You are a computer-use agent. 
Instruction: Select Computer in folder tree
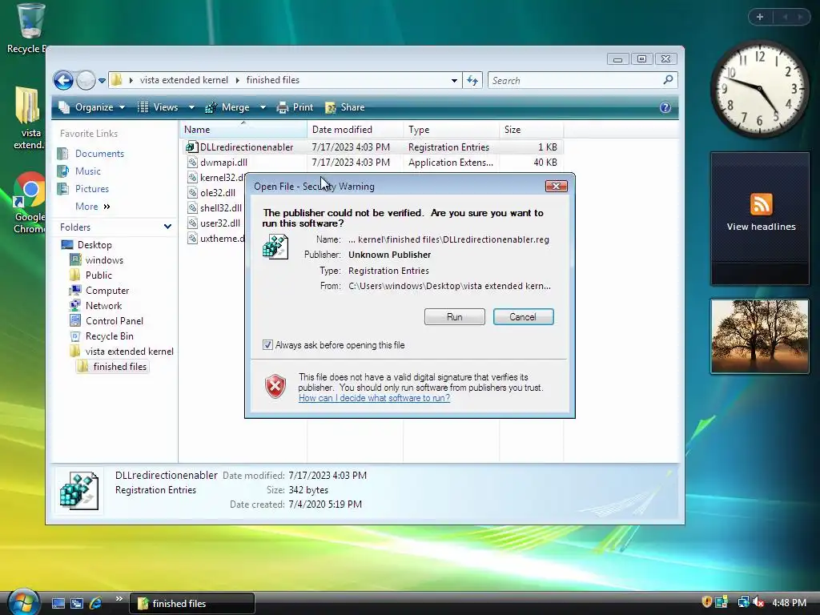[107, 290]
